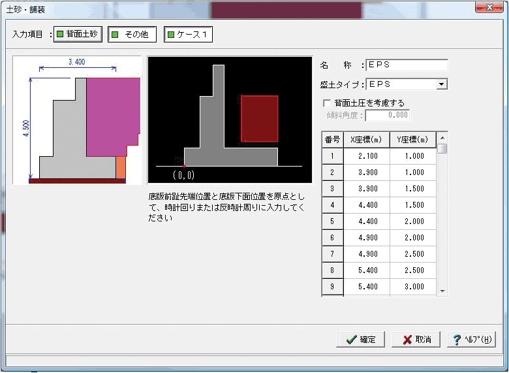Close the 土砂・舗装 dialog
This screenshot has height=373, width=509.
point(489,7)
